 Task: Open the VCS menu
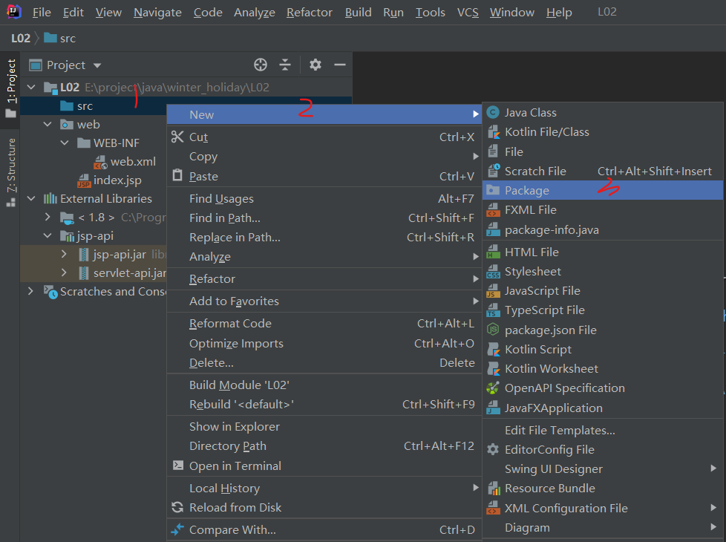pos(468,12)
